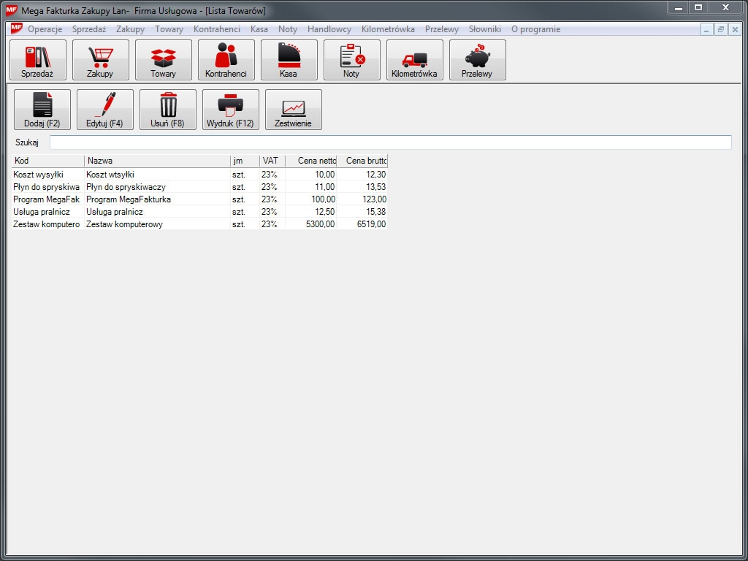Click Edytuj (F4) pen icon

[x=105, y=110]
